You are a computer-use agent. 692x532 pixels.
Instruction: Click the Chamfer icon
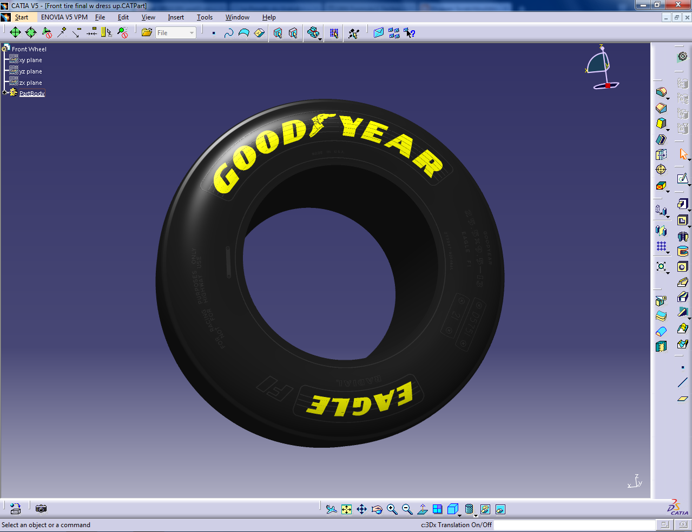coord(661,108)
